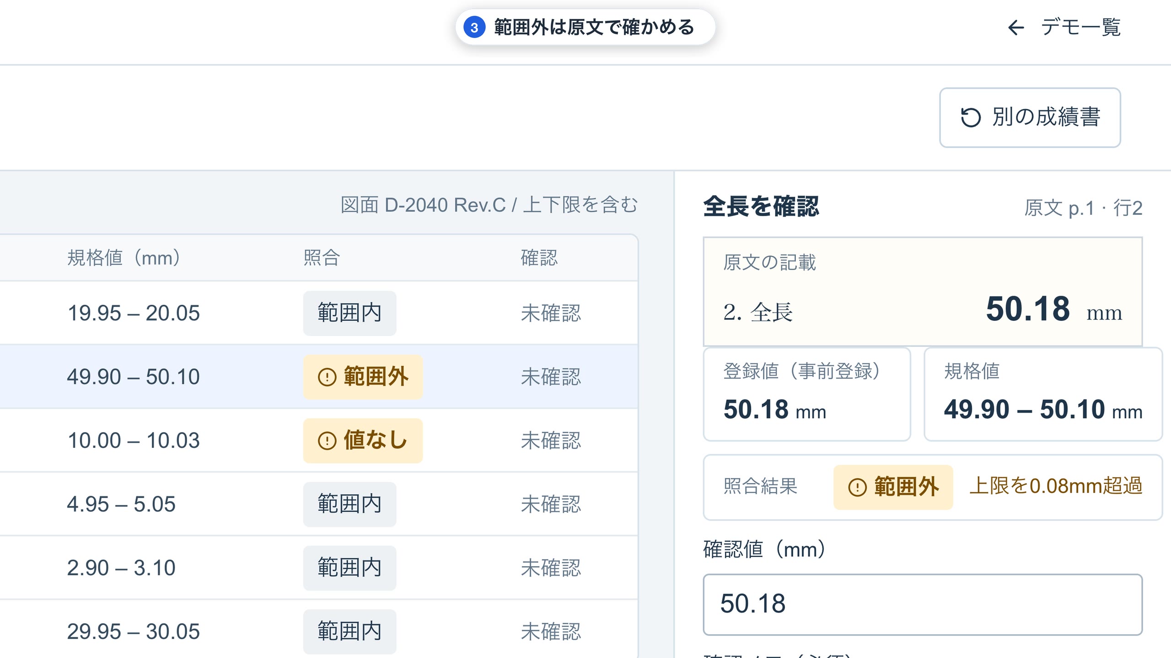Click 未確認 in the 29.95 – 30.05 row
1171x658 pixels.
[x=551, y=631]
